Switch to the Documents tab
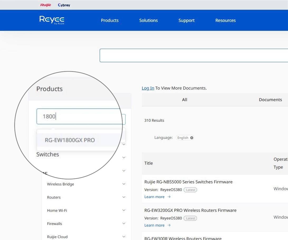288x240 pixels. (x=270, y=100)
